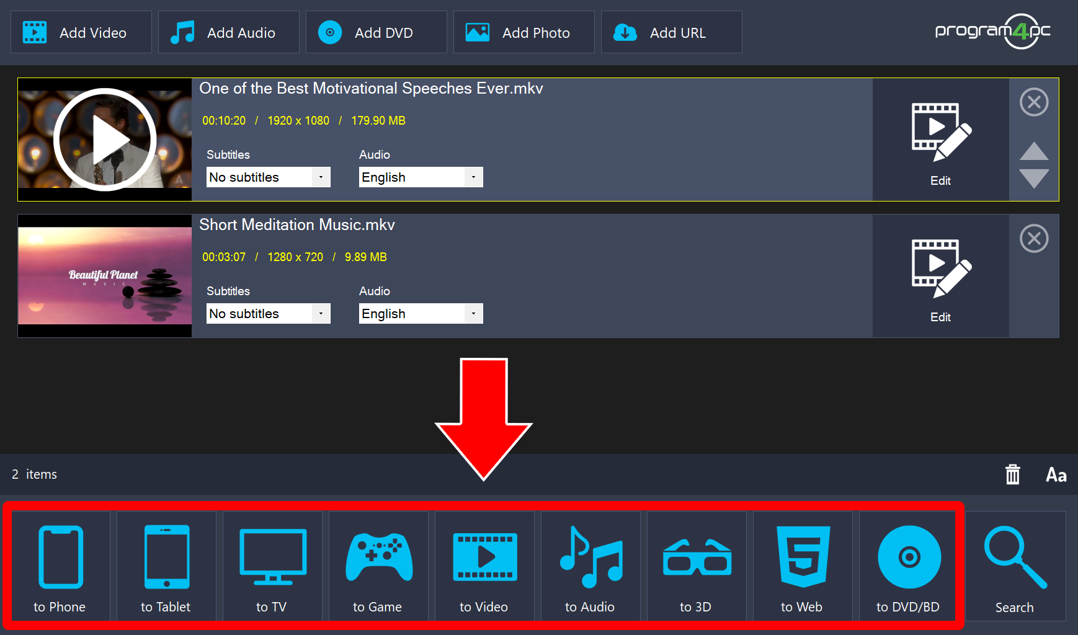Click the 2 items count label
1078x635 pixels.
tap(35, 474)
